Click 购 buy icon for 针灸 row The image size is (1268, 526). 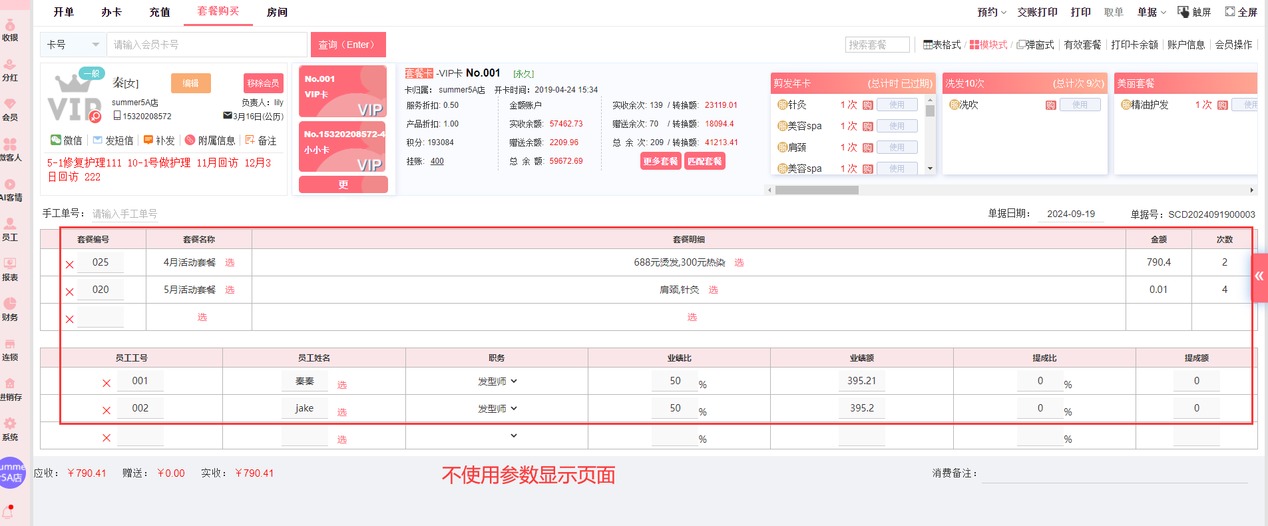(x=867, y=105)
